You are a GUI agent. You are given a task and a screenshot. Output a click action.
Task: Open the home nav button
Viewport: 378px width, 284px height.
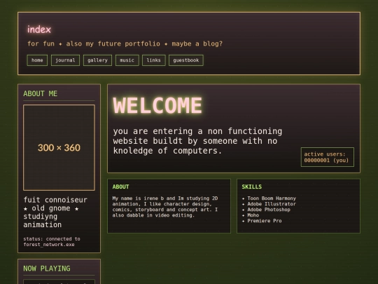coord(37,60)
